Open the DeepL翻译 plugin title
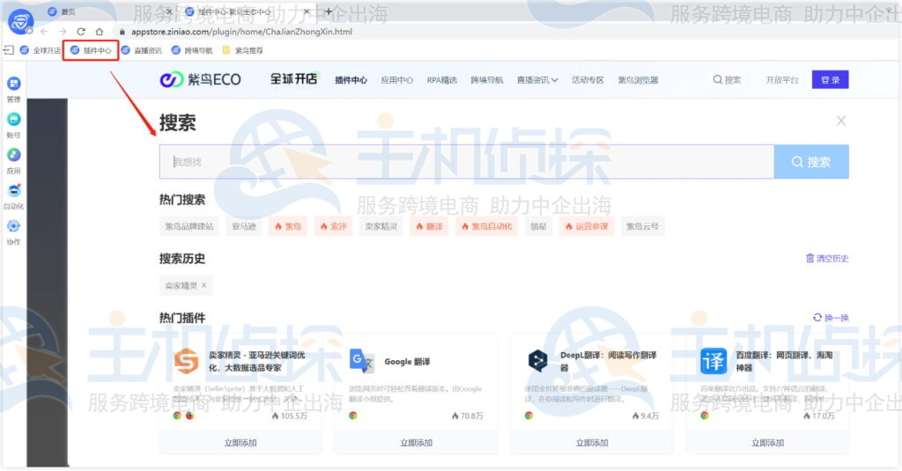 pos(608,361)
